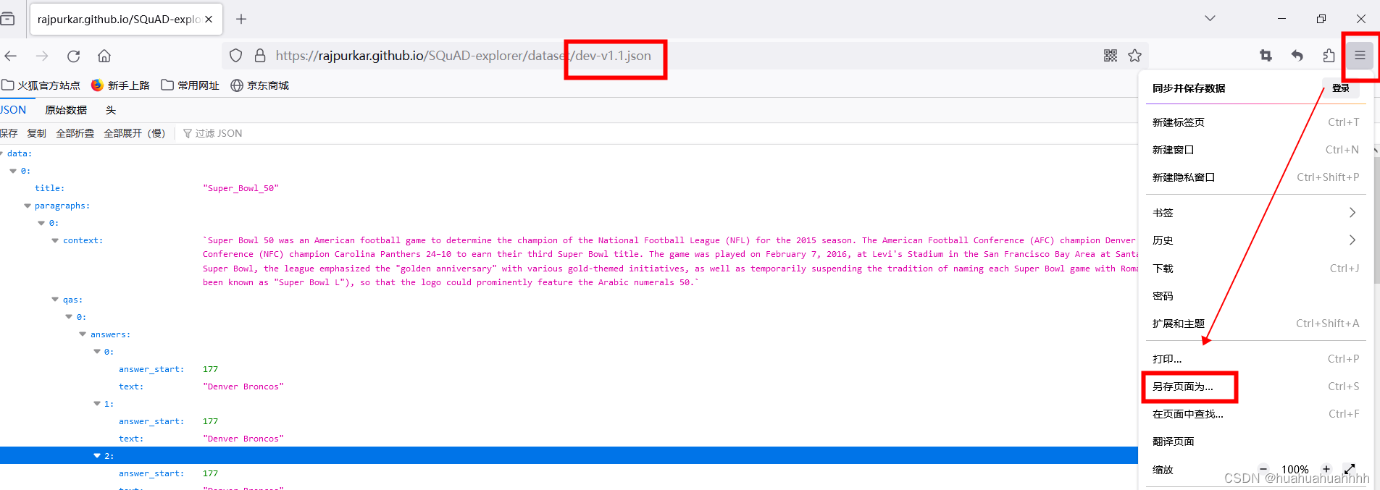Click the tracking protection shield icon
The height and width of the screenshot is (490, 1380).
click(x=236, y=56)
